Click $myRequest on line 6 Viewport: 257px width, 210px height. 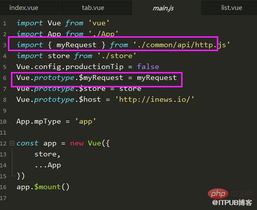101,78
